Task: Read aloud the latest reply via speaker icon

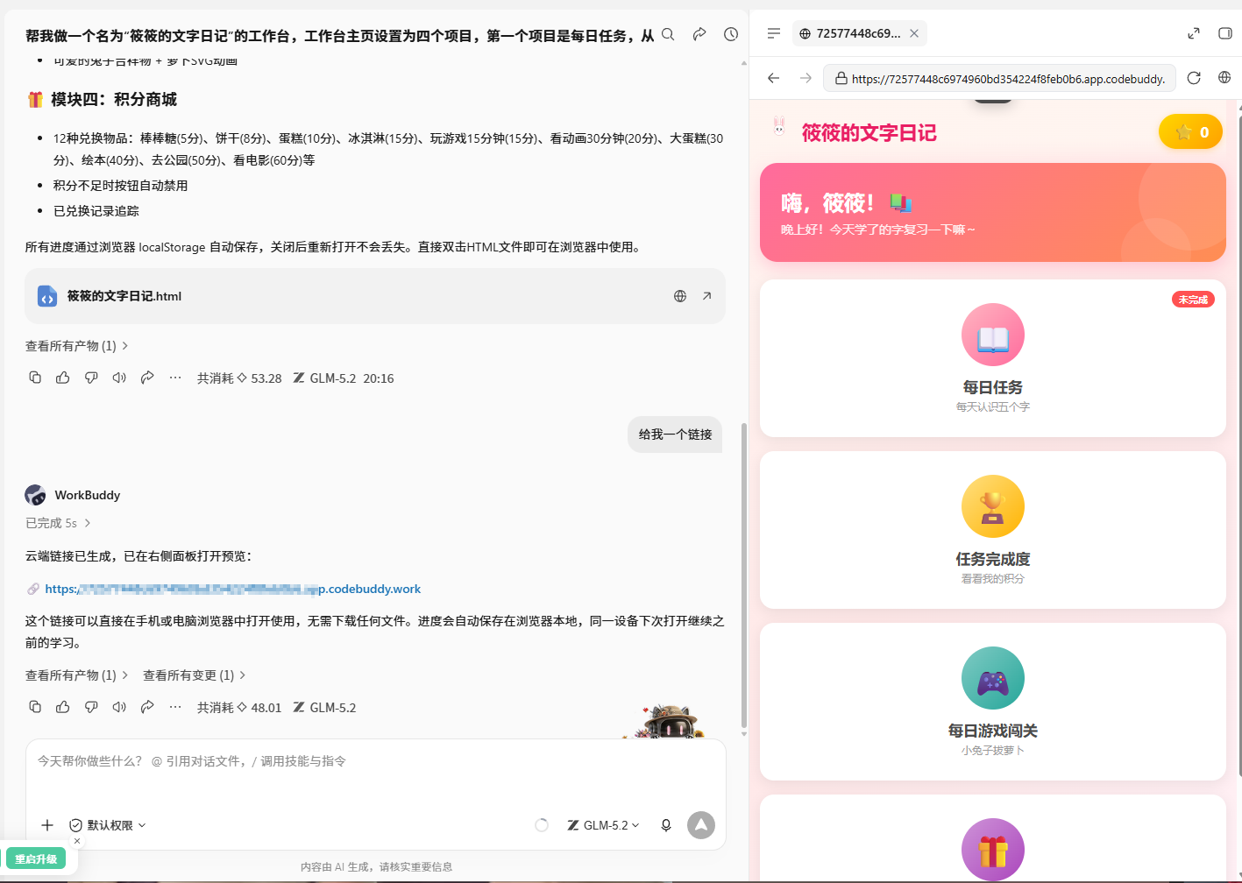Action: click(119, 707)
